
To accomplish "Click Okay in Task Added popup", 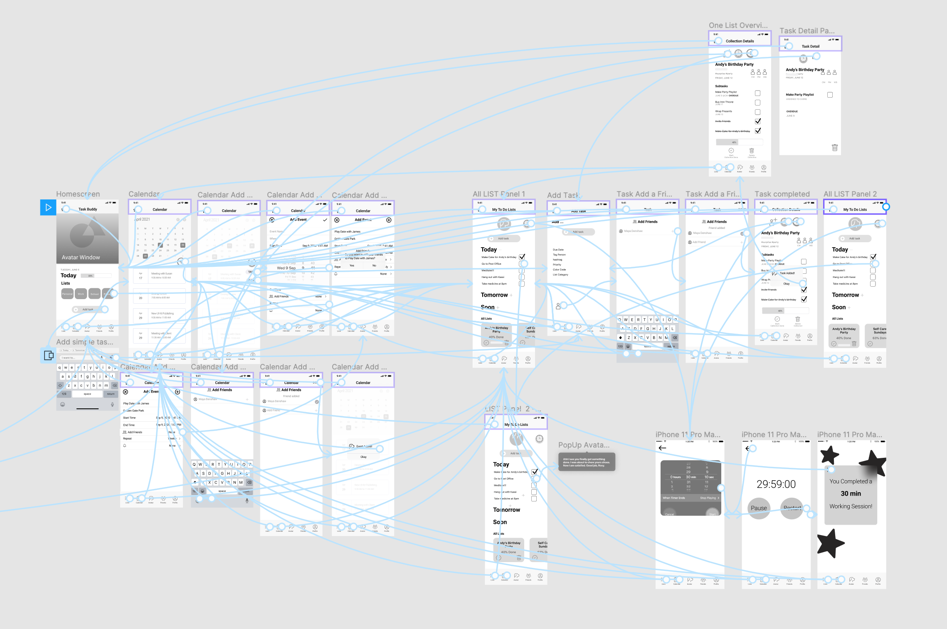I will (x=787, y=284).
